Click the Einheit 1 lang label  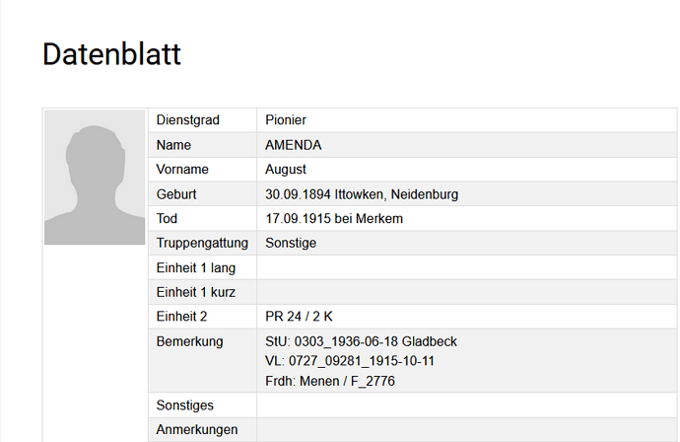pos(195,268)
